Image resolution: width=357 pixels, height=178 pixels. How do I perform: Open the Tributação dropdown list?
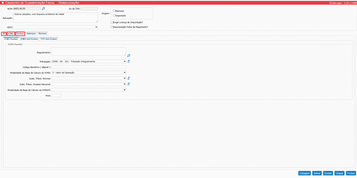[89, 61]
